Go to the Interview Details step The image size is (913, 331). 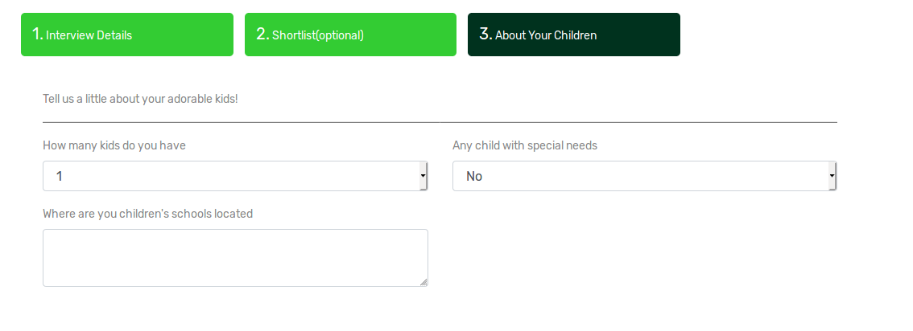pos(126,35)
